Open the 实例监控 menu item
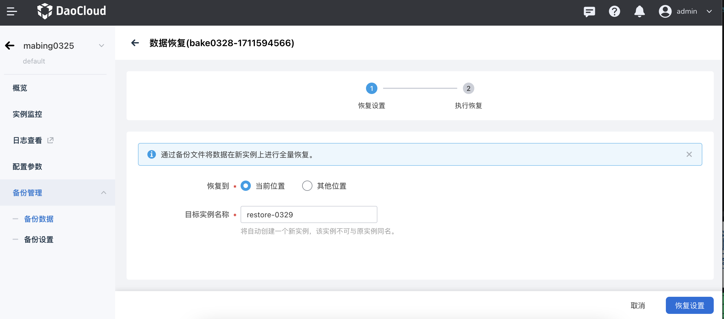 tap(27, 114)
